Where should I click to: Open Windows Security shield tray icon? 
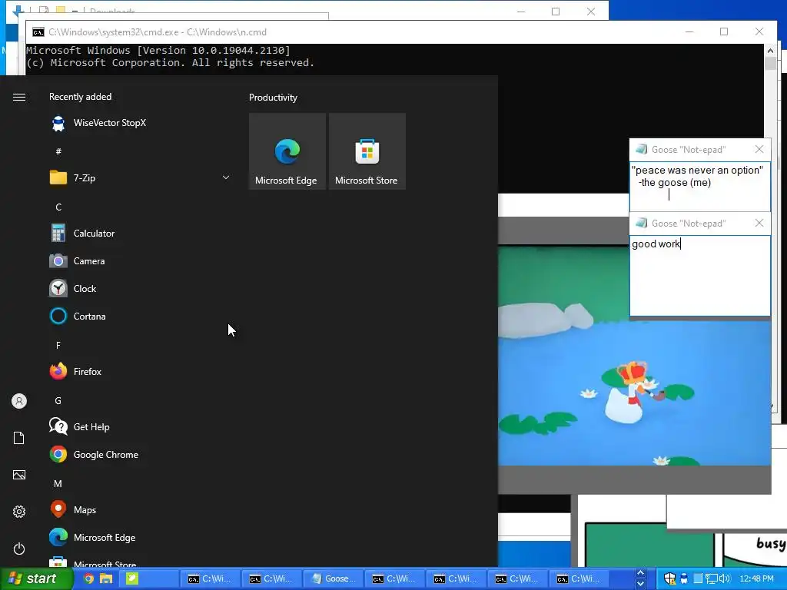(669, 578)
